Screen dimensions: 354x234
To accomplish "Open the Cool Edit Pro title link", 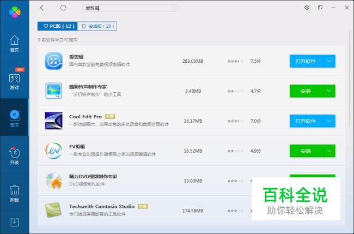I will [86, 117].
